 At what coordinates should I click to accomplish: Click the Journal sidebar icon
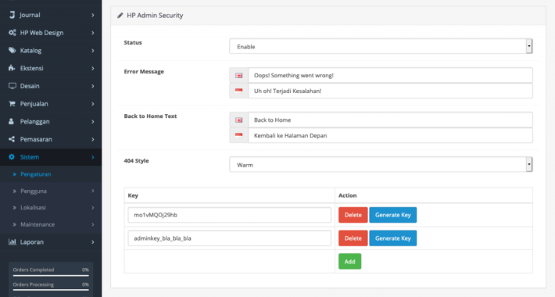pos(12,15)
